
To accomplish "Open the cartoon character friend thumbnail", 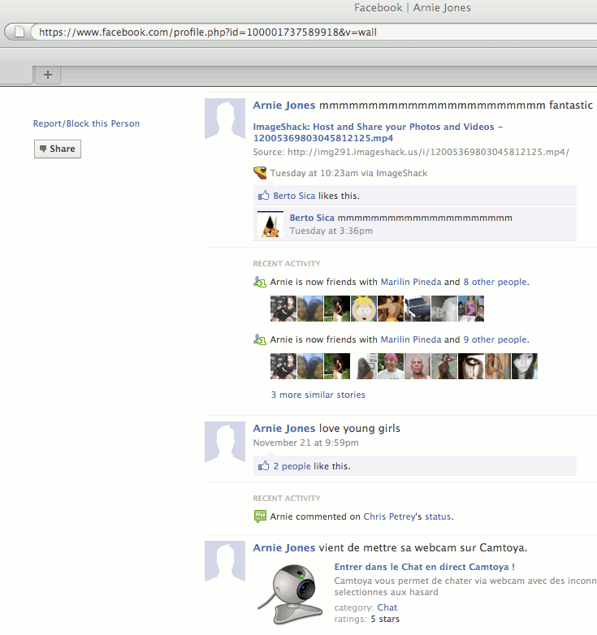I will (364, 309).
